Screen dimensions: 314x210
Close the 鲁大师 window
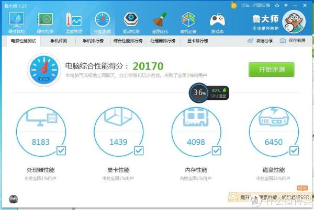pos(305,5)
